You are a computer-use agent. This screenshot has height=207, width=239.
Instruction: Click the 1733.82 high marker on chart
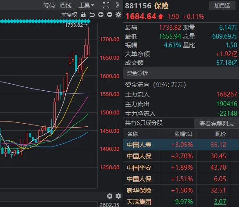76,25
